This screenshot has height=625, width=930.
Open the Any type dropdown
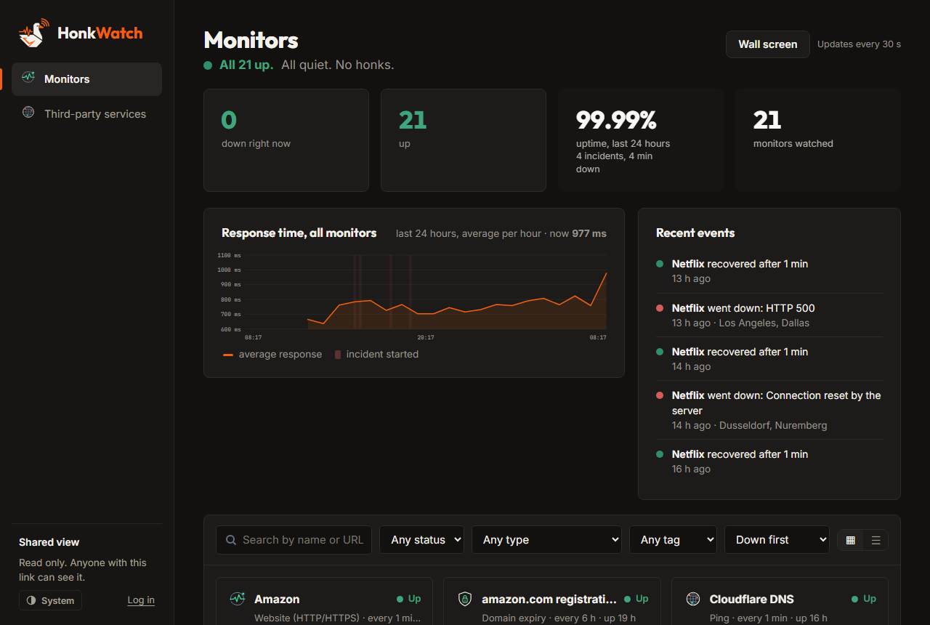click(546, 540)
